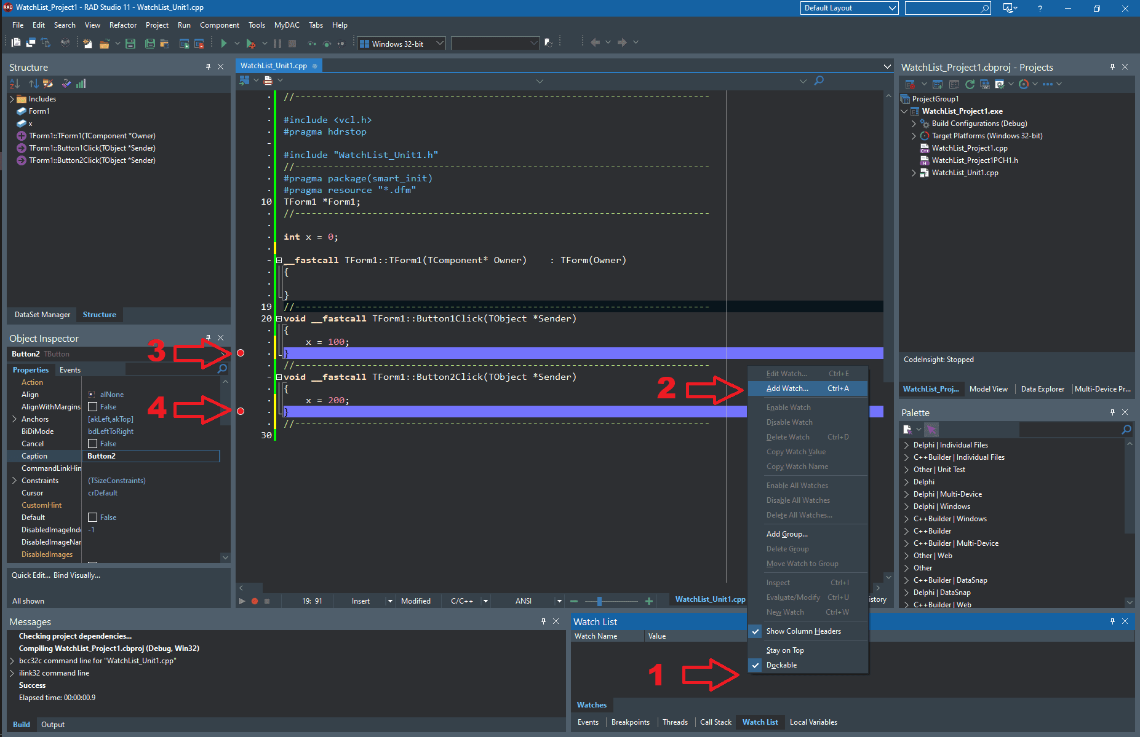Toggle Show Column Headers option
Viewport: 1140px width, 737px height.
(x=808, y=631)
